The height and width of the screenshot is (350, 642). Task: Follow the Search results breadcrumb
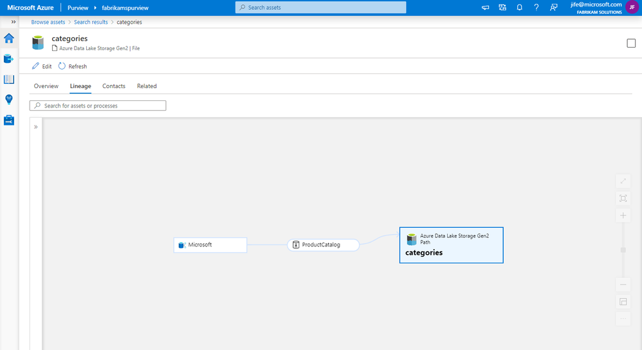pyautogui.click(x=91, y=22)
